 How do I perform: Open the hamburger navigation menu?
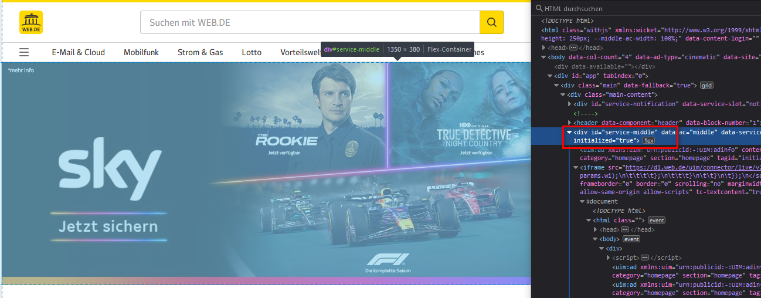[24, 52]
